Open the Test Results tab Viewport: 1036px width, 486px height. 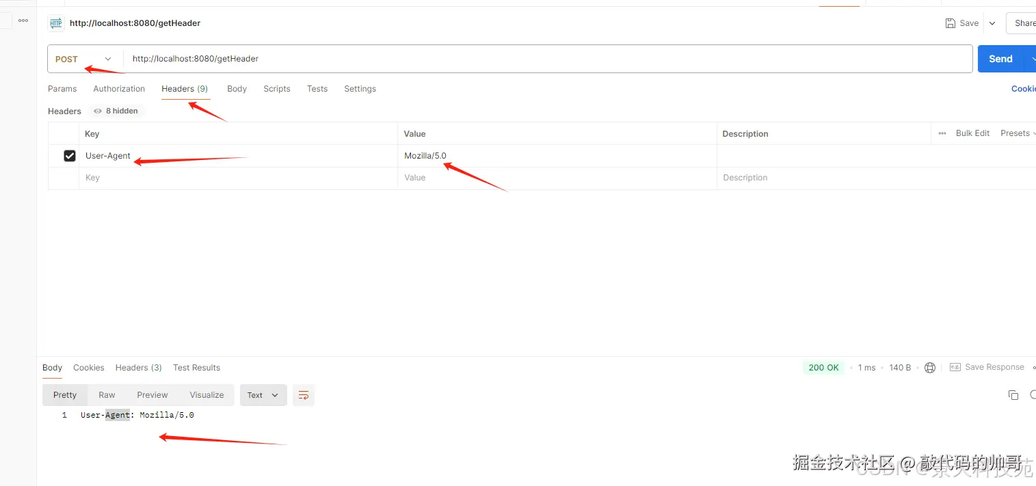[196, 368]
